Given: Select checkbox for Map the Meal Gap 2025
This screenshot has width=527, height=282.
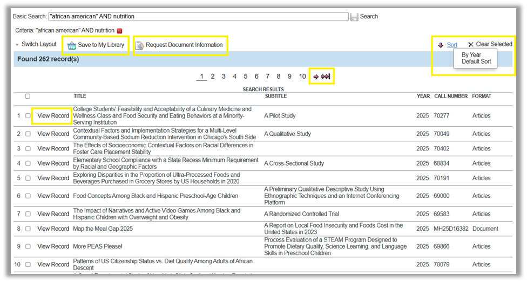Looking at the screenshot, I should click(28, 229).
